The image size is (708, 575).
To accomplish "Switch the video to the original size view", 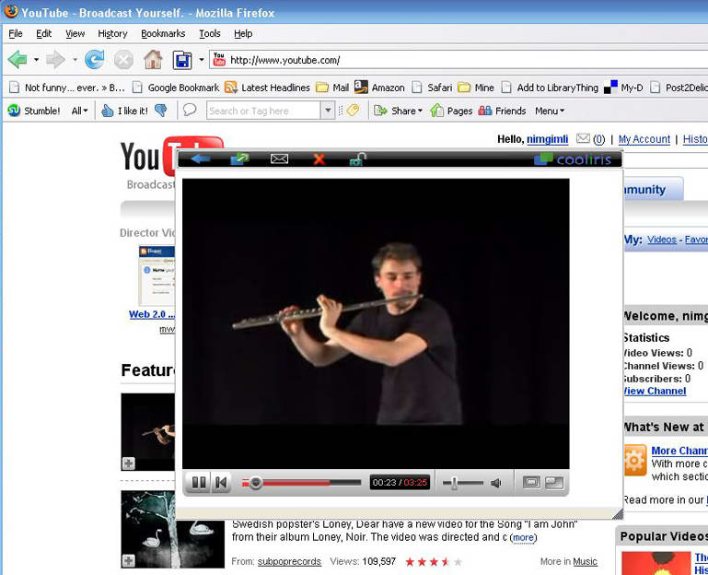I will [531, 482].
